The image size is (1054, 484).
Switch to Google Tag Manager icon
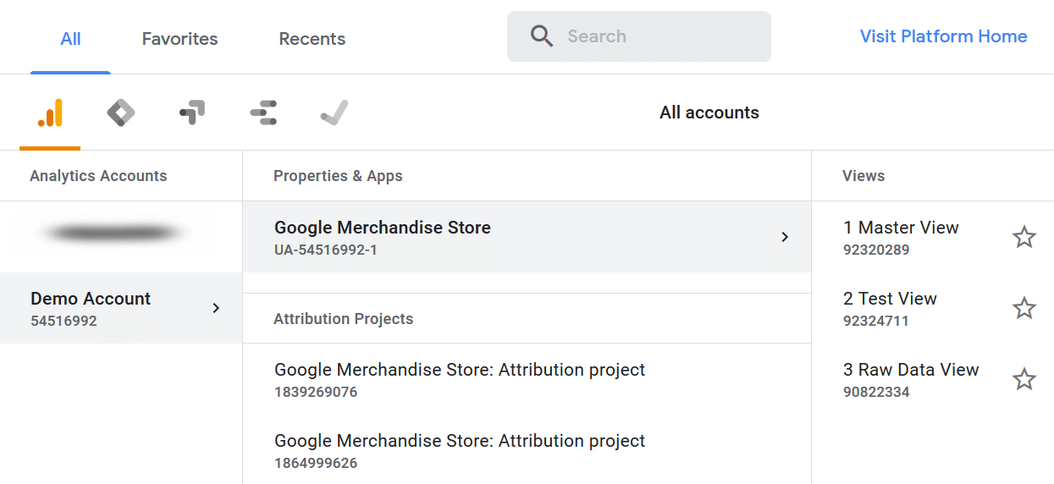pyautogui.click(x=121, y=113)
